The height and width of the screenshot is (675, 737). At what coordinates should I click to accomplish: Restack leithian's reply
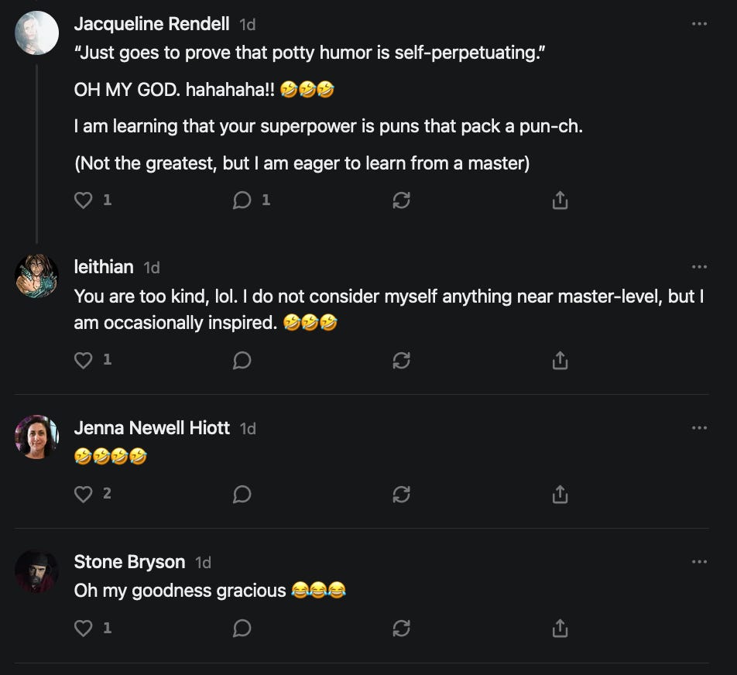401,361
